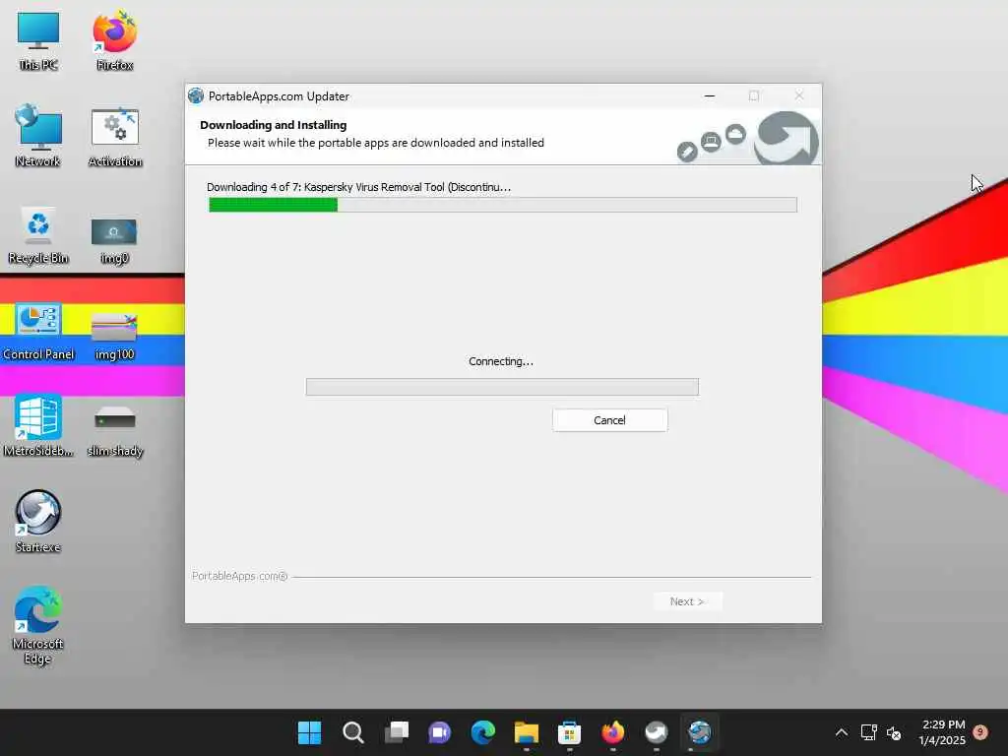Image resolution: width=1008 pixels, height=756 pixels.
Task: Open Task View from taskbar
Action: 396,732
